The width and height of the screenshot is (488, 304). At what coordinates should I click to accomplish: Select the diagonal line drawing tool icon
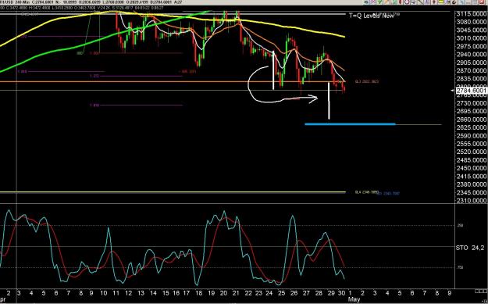point(421,2)
